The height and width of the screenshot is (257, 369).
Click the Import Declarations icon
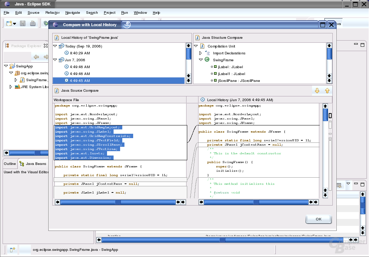[x=208, y=53]
